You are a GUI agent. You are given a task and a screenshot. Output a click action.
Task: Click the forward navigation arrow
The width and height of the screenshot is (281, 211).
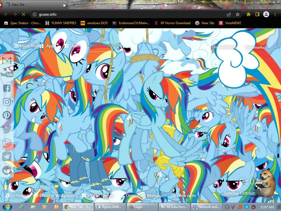coord(15,14)
